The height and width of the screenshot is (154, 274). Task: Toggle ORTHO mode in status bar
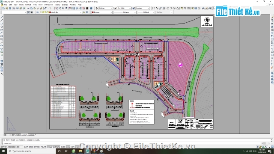coord(37,147)
